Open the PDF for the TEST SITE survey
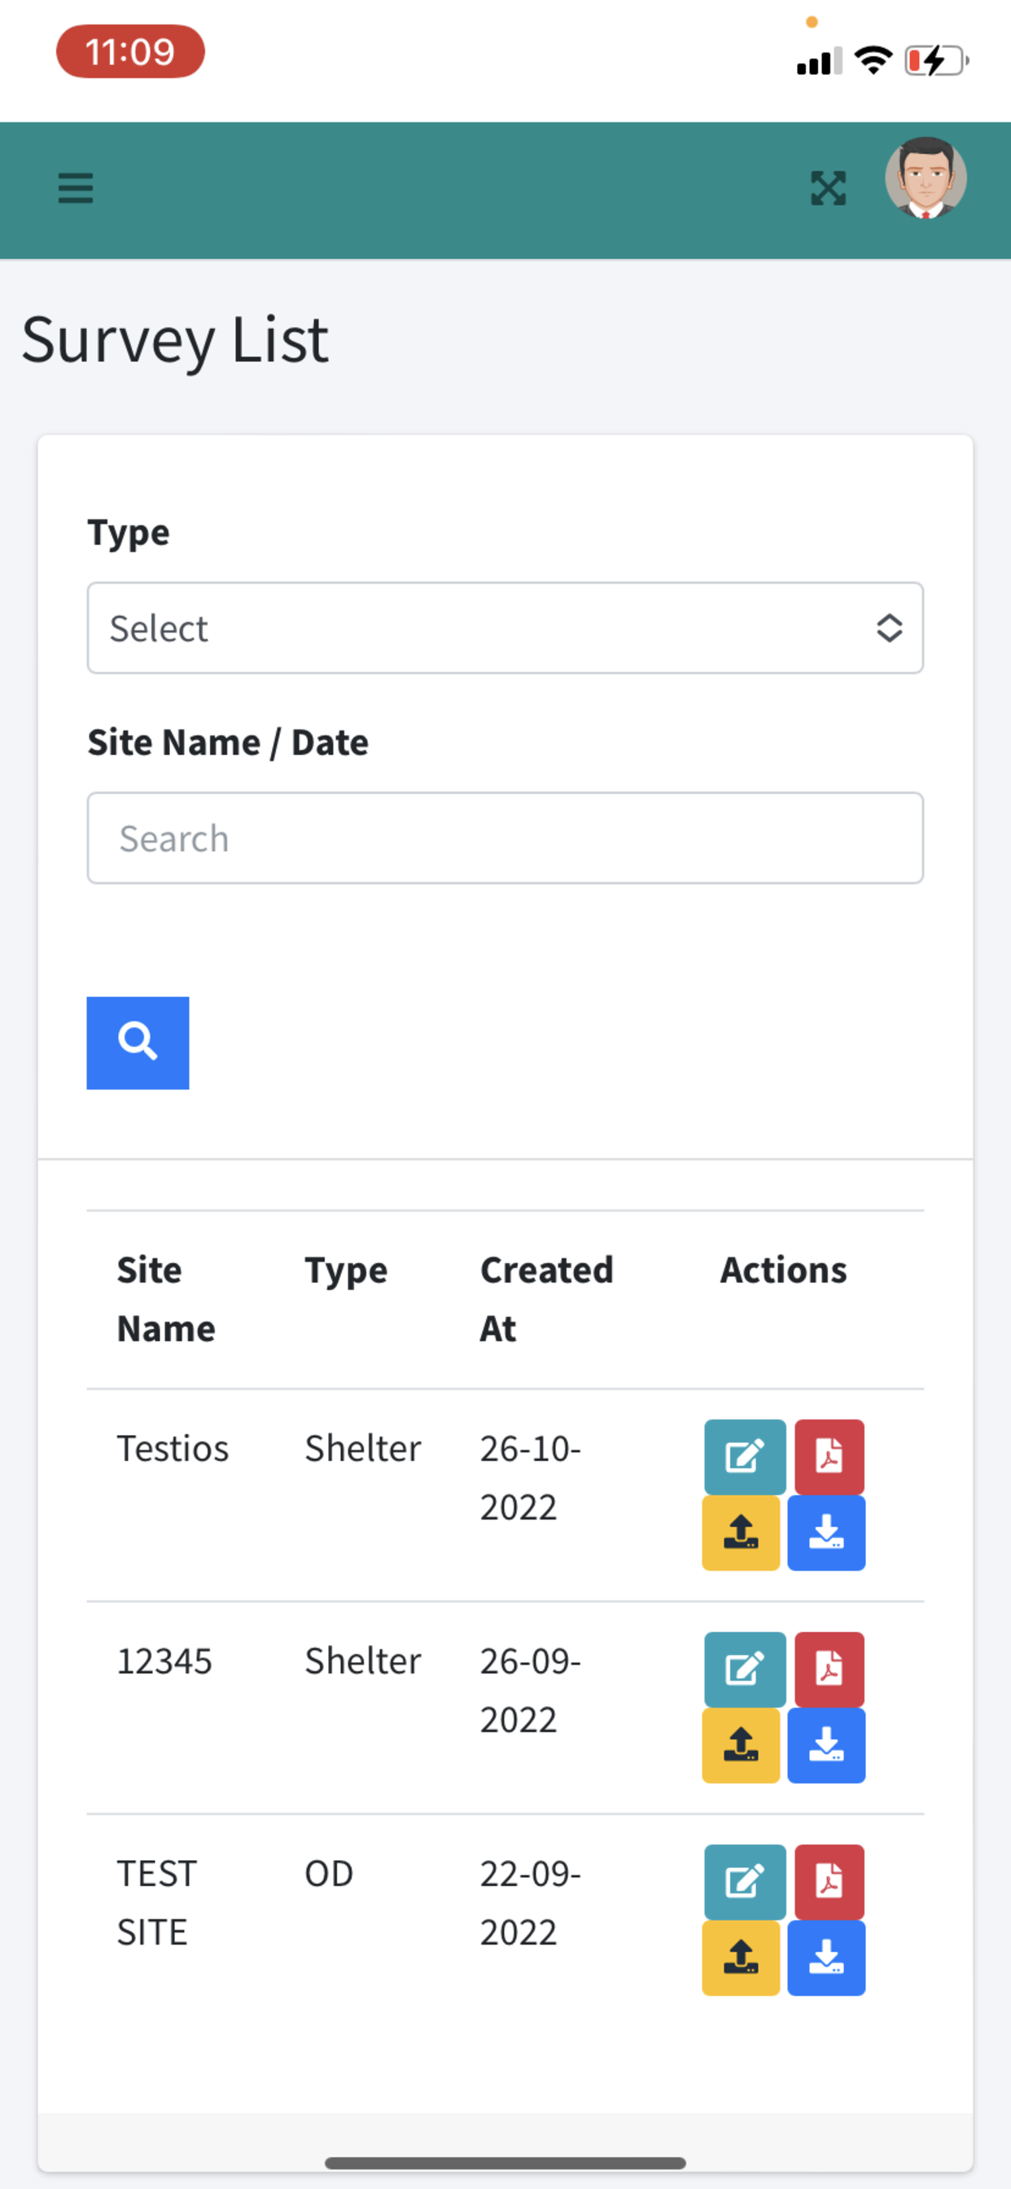The height and width of the screenshot is (2189, 1011). pyautogui.click(x=829, y=1881)
